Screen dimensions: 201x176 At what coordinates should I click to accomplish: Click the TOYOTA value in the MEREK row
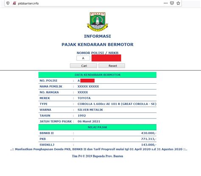pyautogui.click(x=84, y=98)
